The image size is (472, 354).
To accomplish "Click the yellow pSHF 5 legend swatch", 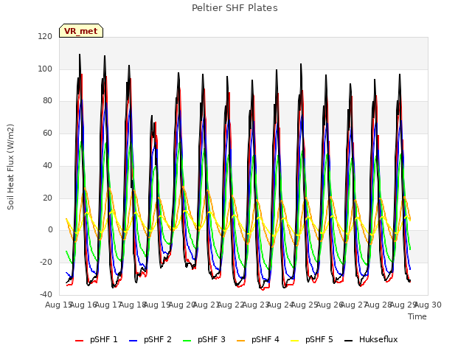I will [x=295, y=341].
